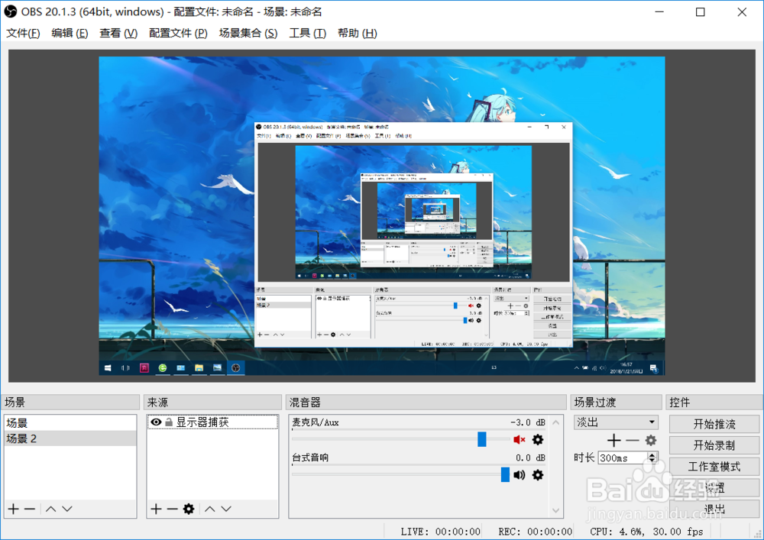The image size is (764, 540).
Task: Open the 文件 menu
Action: 23,33
